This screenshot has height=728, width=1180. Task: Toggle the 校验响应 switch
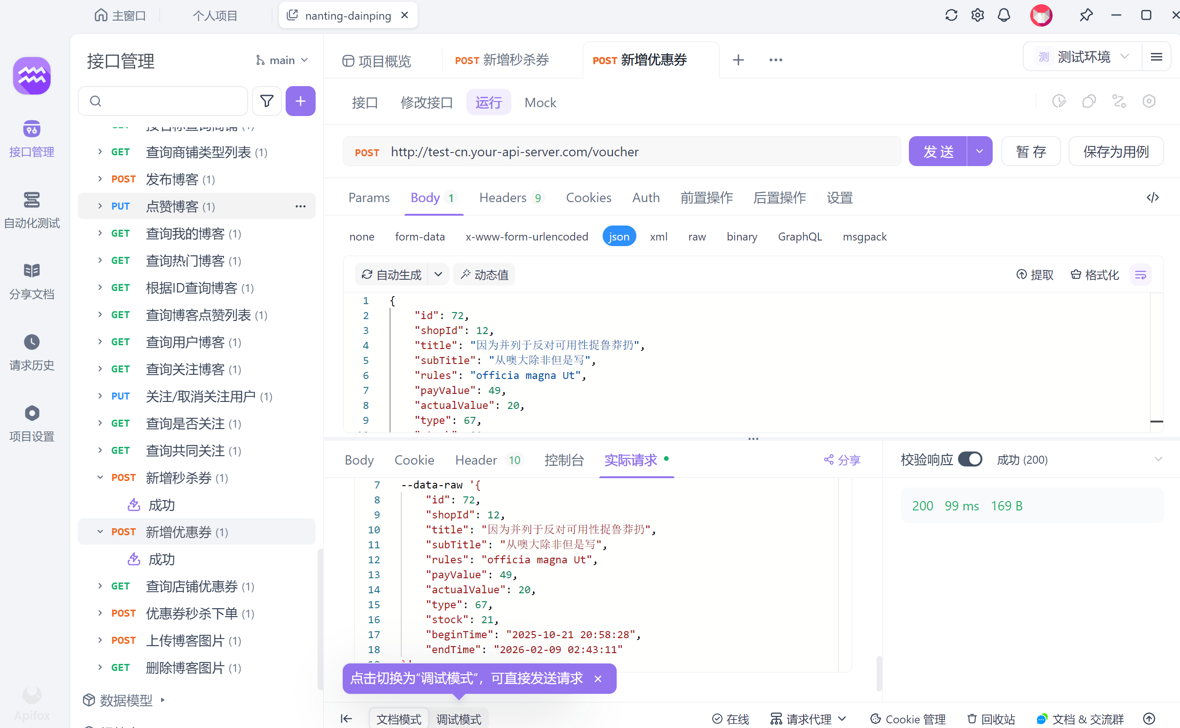970,459
